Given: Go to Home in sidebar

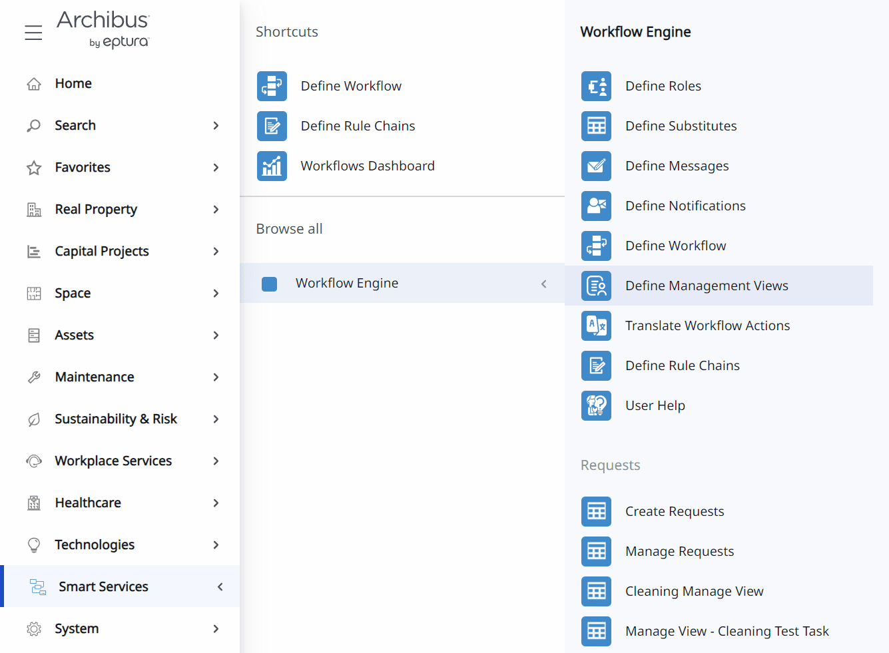Looking at the screenshot, I should 73,84.
